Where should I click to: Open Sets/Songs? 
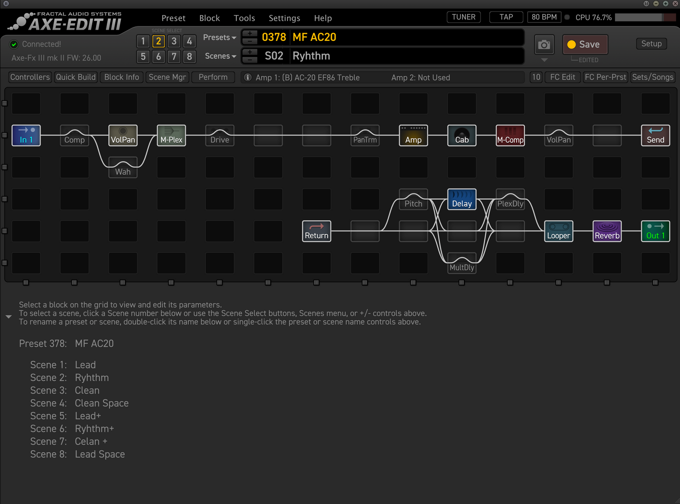pyautogui.click(x=653, y=77)
